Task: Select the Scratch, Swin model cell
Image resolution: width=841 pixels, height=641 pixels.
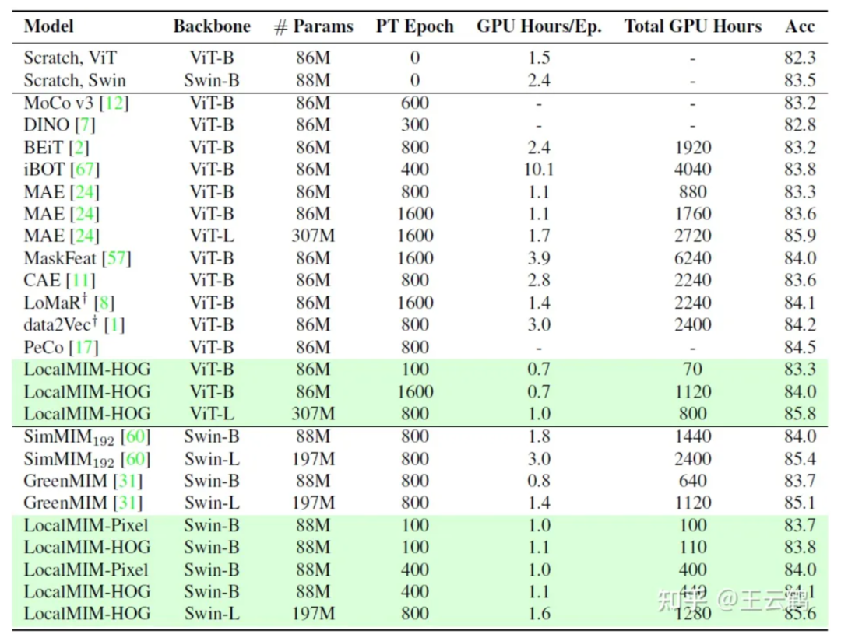Action: click(75, 81)
